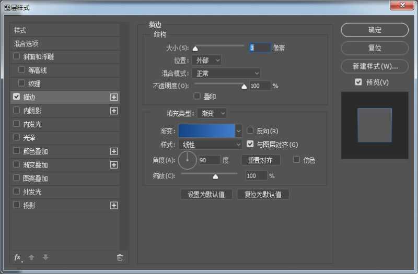The image size is (418, 274).
Task: Select 混合选项 in the styles list
Action: coord(26,44)
